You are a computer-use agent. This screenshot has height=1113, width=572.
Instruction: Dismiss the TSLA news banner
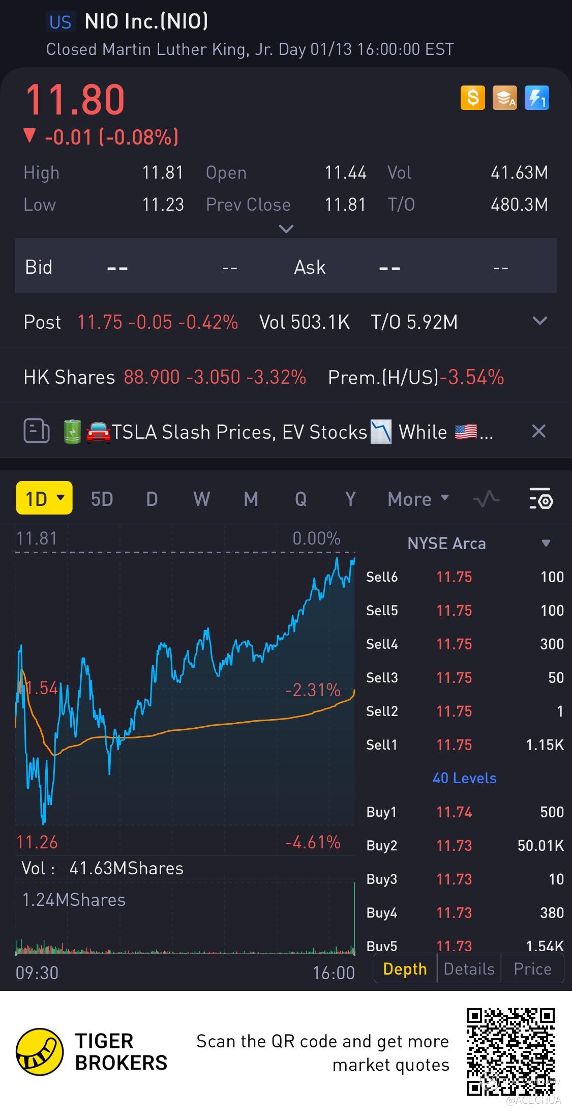(x=538, y=432)
